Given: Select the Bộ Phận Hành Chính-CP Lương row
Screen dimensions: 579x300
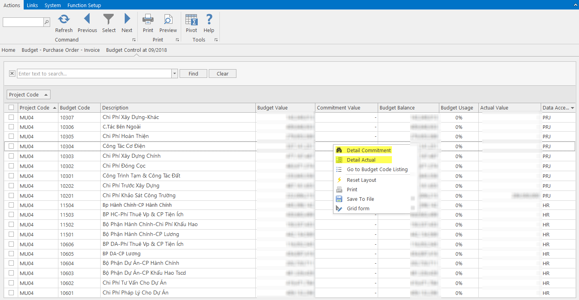Looking at the screenshot, I should (x=289, y=234).
